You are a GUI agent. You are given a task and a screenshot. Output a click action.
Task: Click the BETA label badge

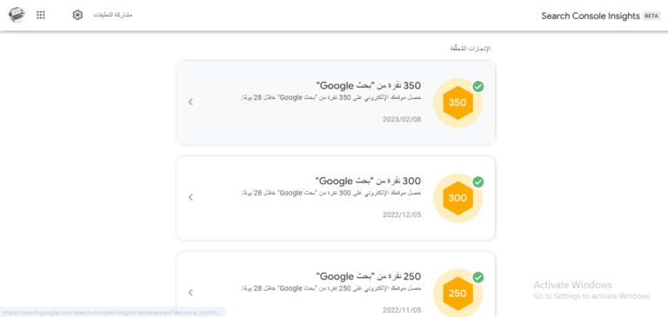(x=651, y=17)
